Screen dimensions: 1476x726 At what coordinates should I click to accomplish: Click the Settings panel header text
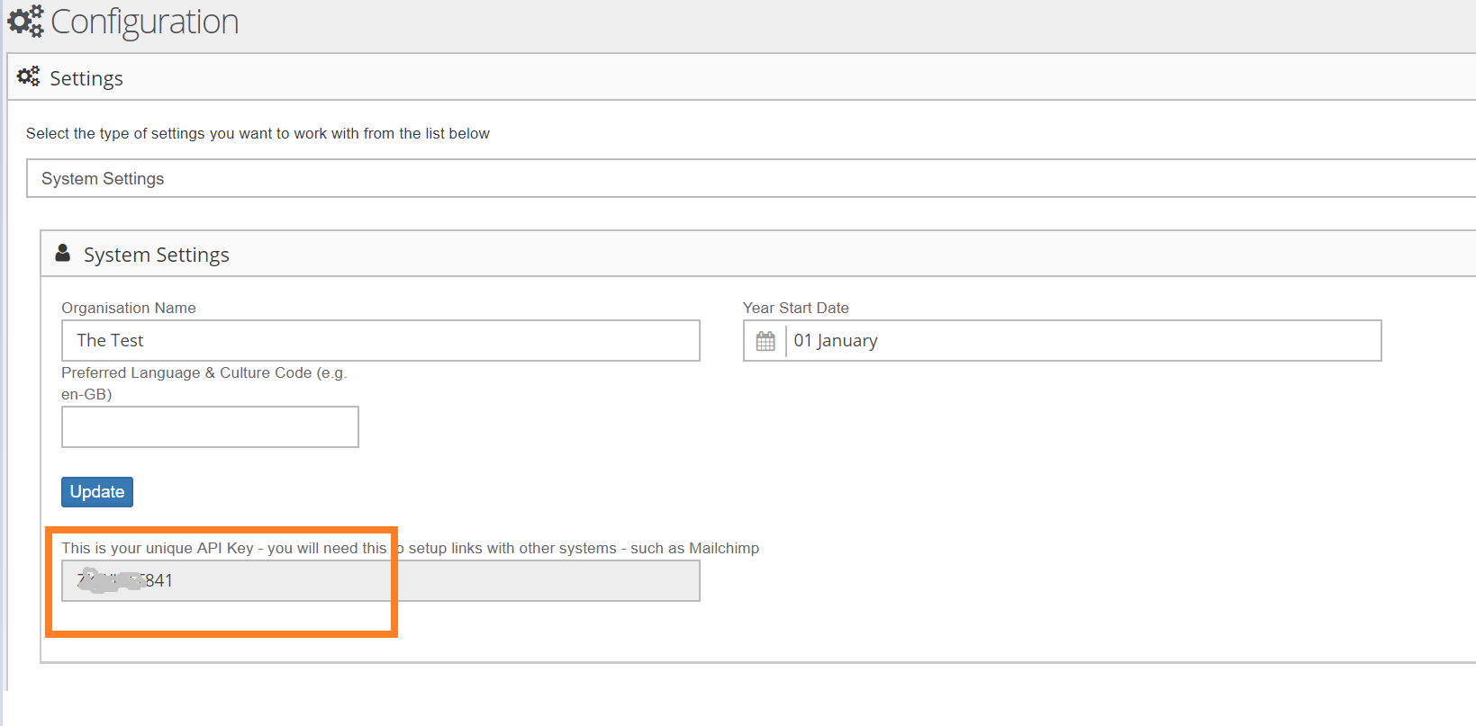coord(86,78)
